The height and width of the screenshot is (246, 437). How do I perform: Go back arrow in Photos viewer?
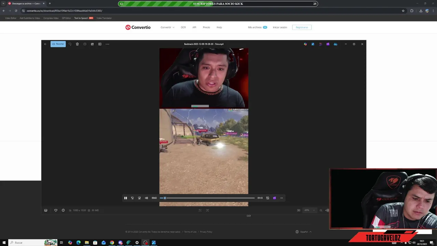point(45,44)
